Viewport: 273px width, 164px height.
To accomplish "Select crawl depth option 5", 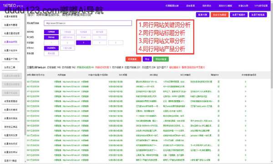I will point(116,42).
